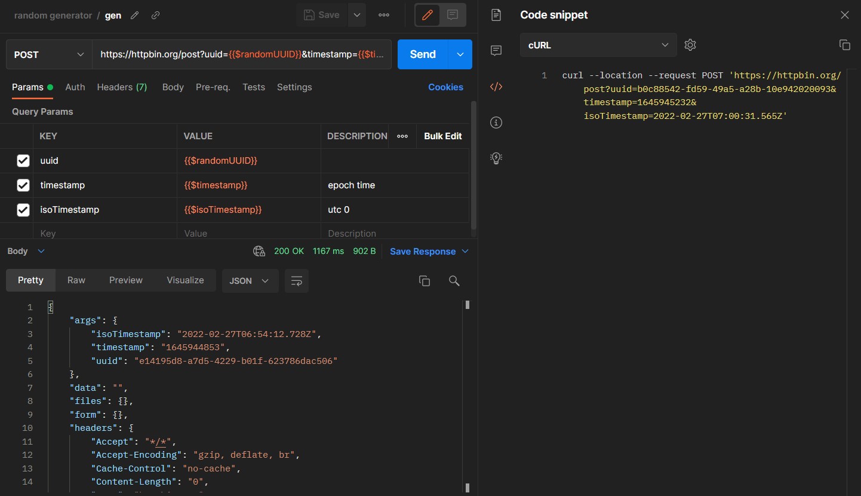Copy response body icon

(x=425, y=281)
